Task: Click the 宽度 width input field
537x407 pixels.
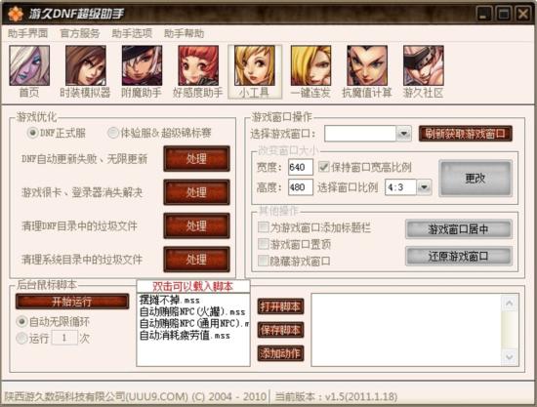Action: point(301,167)
